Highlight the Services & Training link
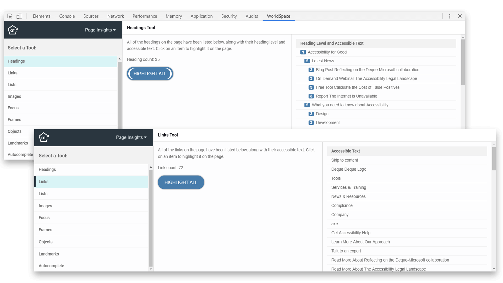The image size is (503, 283). [x=407, y=187]
